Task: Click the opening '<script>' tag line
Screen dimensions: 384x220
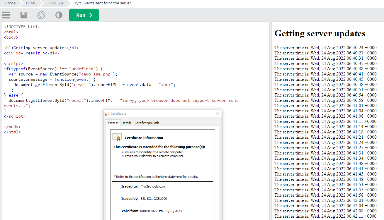Action: coord(13,63)
